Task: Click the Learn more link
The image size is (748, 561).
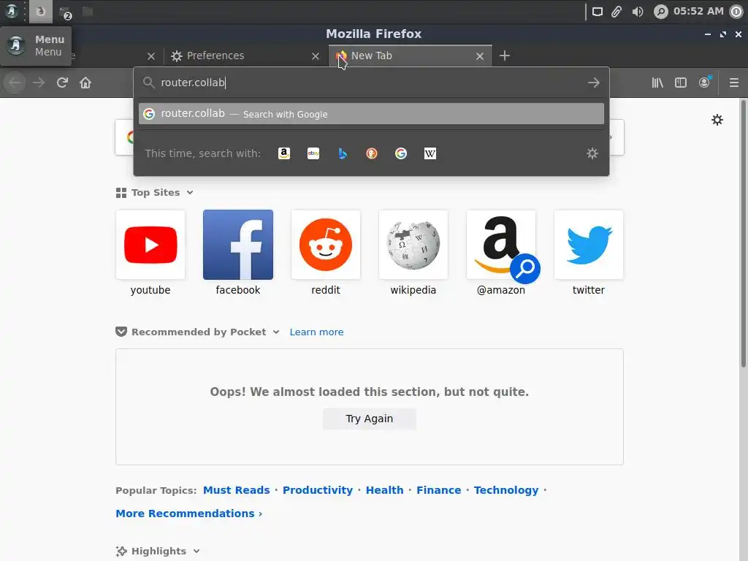Action: (316, 332)
